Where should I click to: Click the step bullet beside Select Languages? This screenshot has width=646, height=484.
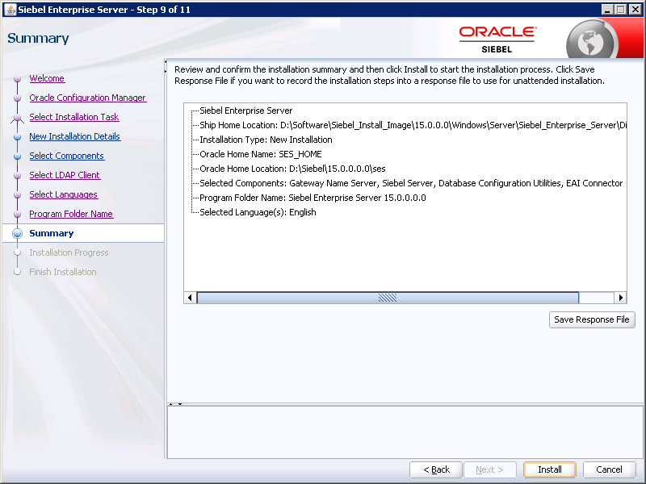[17, 194]
